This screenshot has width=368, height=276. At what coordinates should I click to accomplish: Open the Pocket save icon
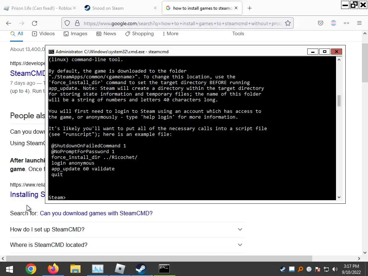click(x=321, y=23)
